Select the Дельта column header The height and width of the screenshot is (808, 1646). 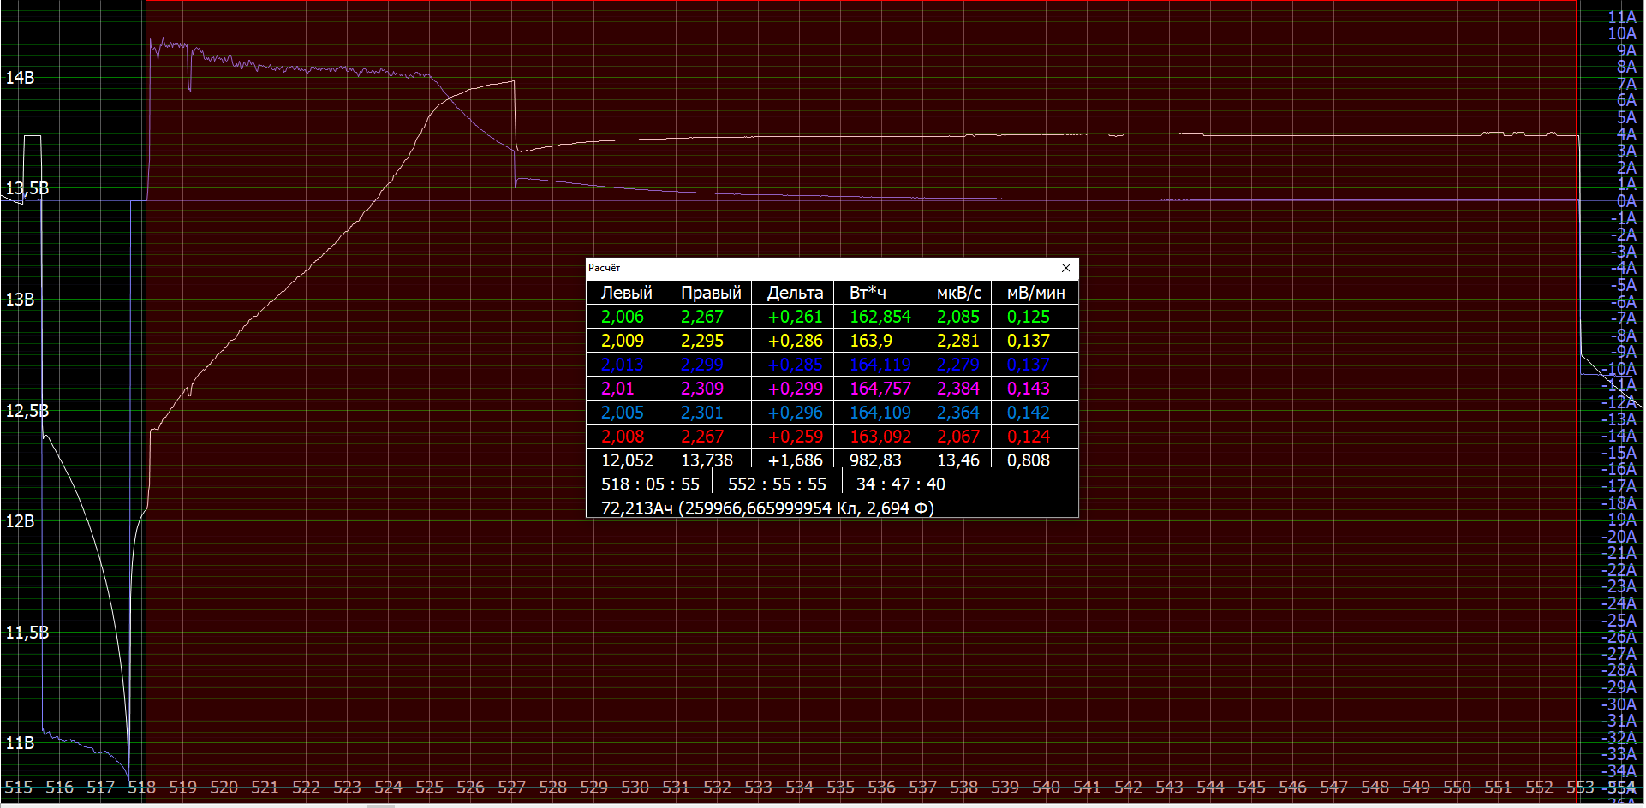(x=794, y=293)
